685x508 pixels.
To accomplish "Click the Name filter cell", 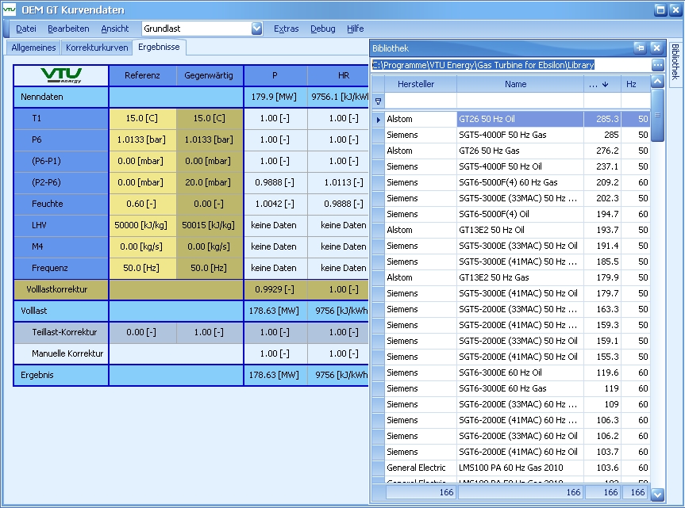I will click(520, 101).
